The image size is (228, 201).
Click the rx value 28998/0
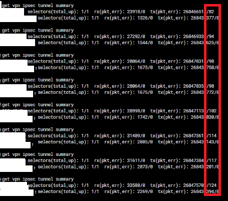click(136, 111)
